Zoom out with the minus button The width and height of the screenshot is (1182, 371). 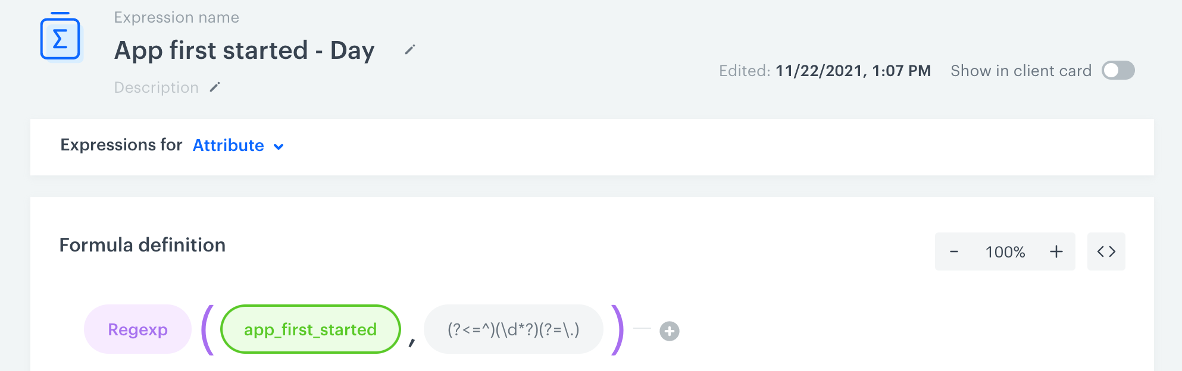point(954,251)
